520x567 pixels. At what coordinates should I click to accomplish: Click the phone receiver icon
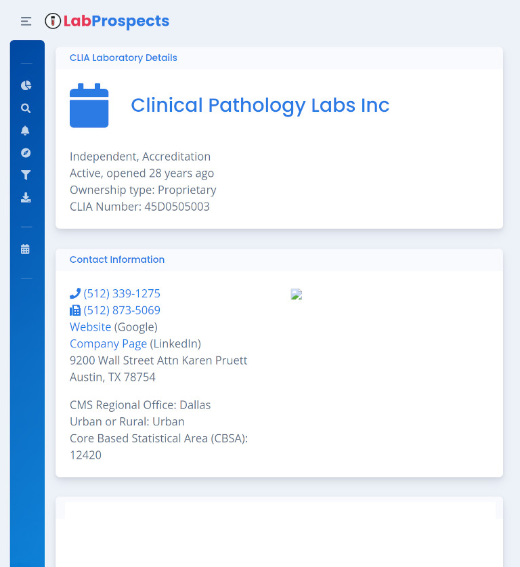[74, 293]
